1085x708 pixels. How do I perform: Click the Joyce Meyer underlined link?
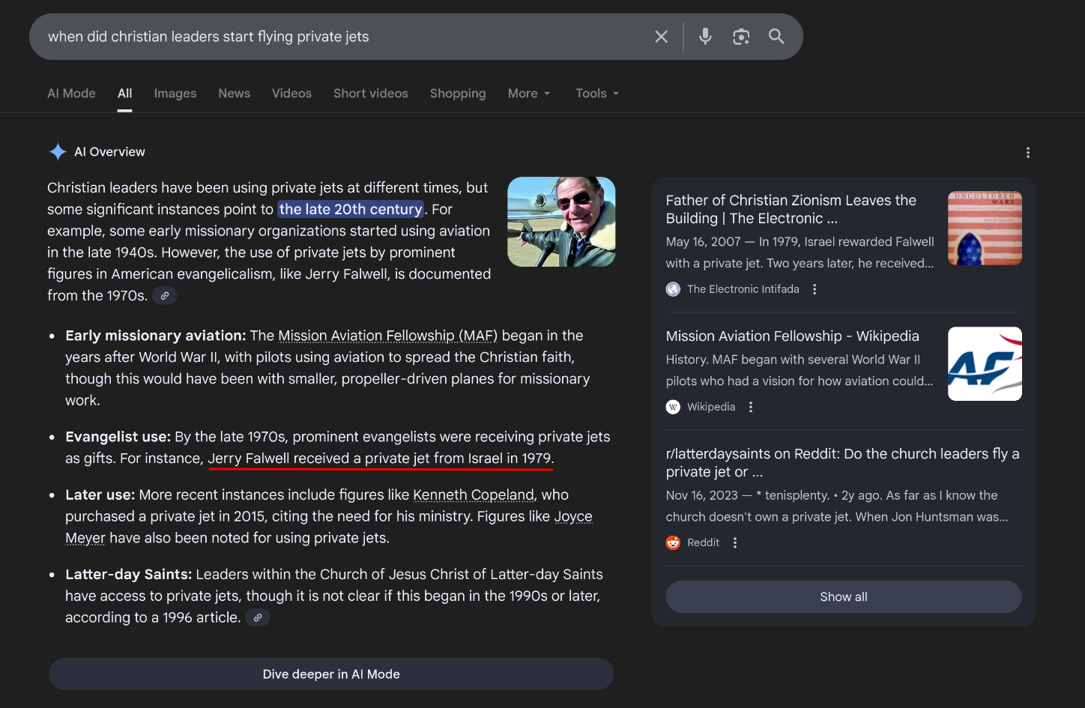329,527
